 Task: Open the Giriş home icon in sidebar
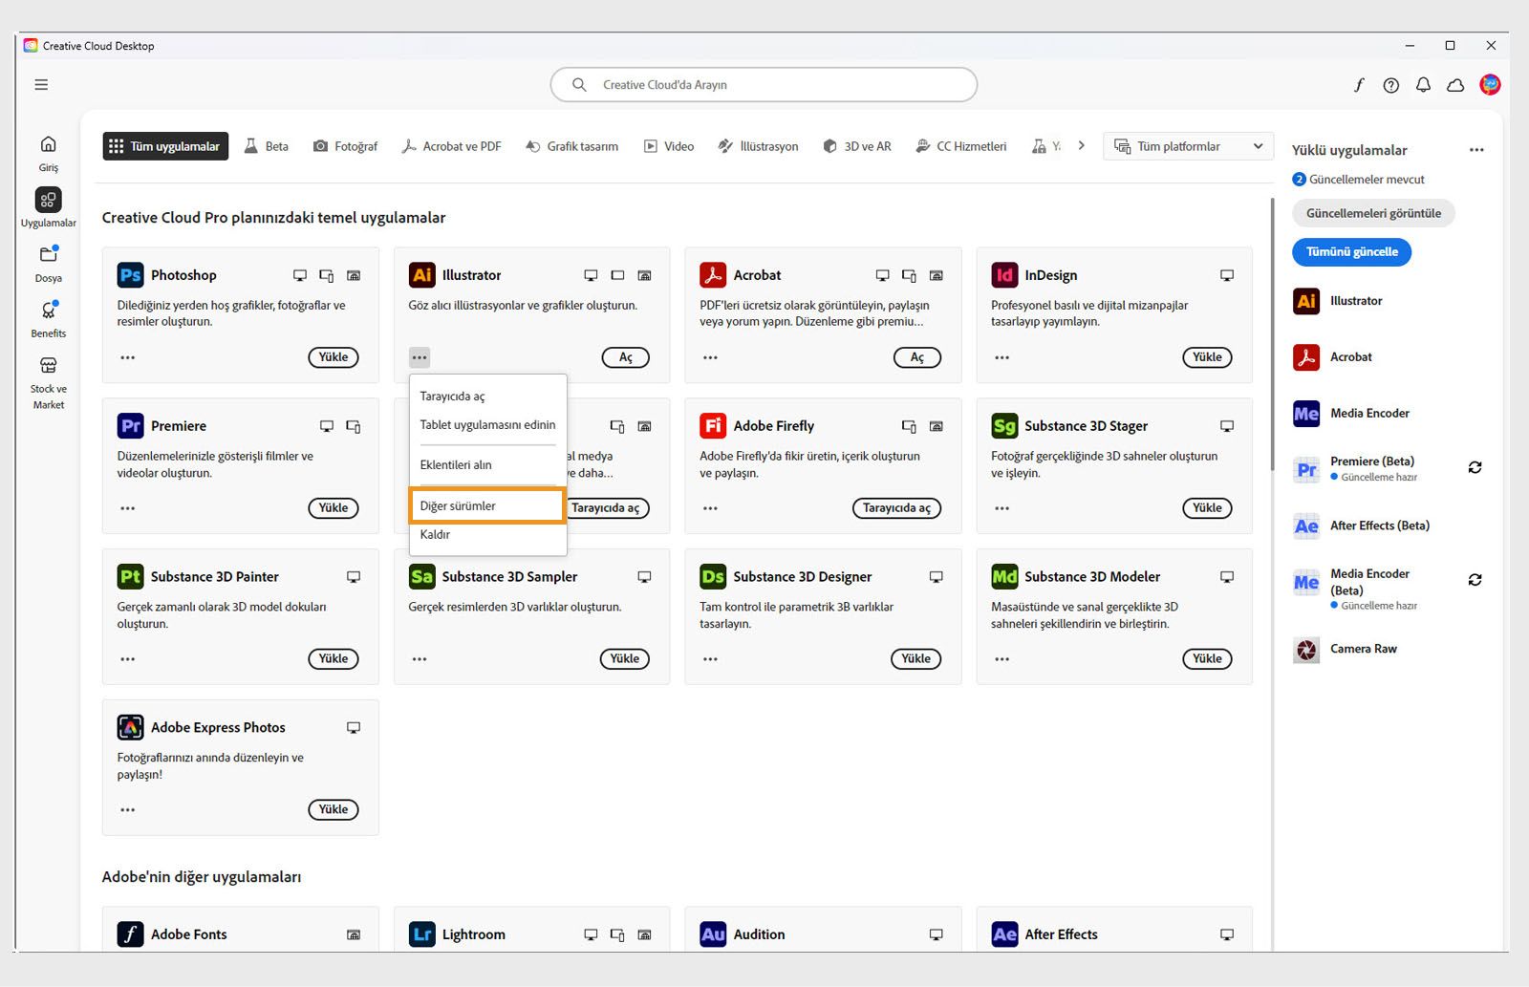click(48, 145)
